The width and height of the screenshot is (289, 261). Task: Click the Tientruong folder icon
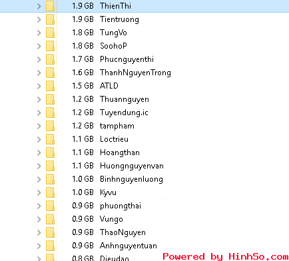51,19
